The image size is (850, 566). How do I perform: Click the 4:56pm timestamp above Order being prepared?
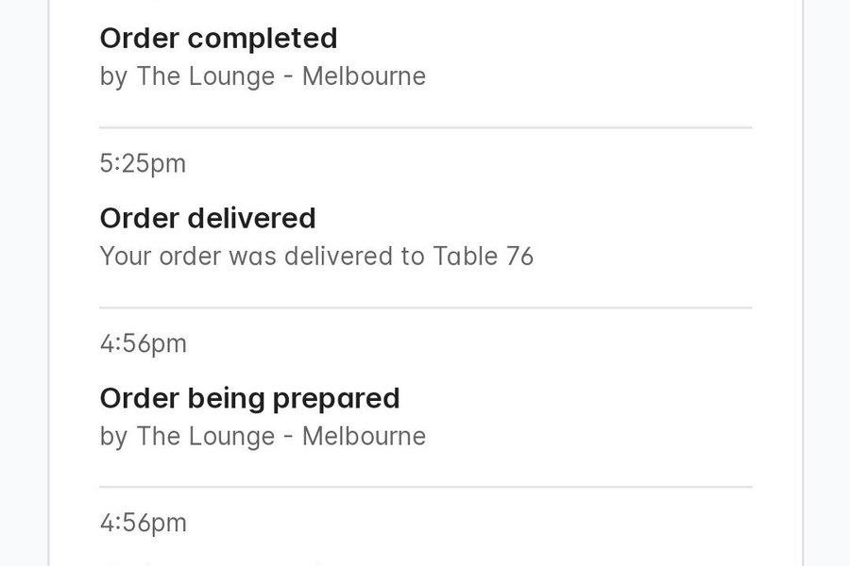point(144,343)
